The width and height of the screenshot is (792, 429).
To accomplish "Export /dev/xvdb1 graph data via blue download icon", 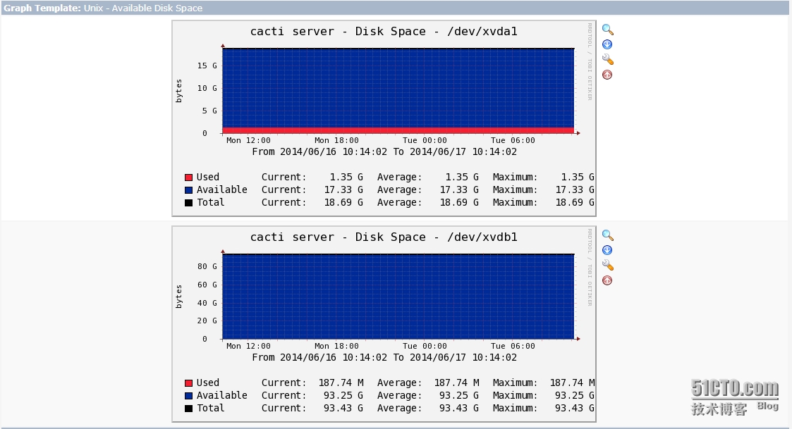I will (x=607, y=250).
